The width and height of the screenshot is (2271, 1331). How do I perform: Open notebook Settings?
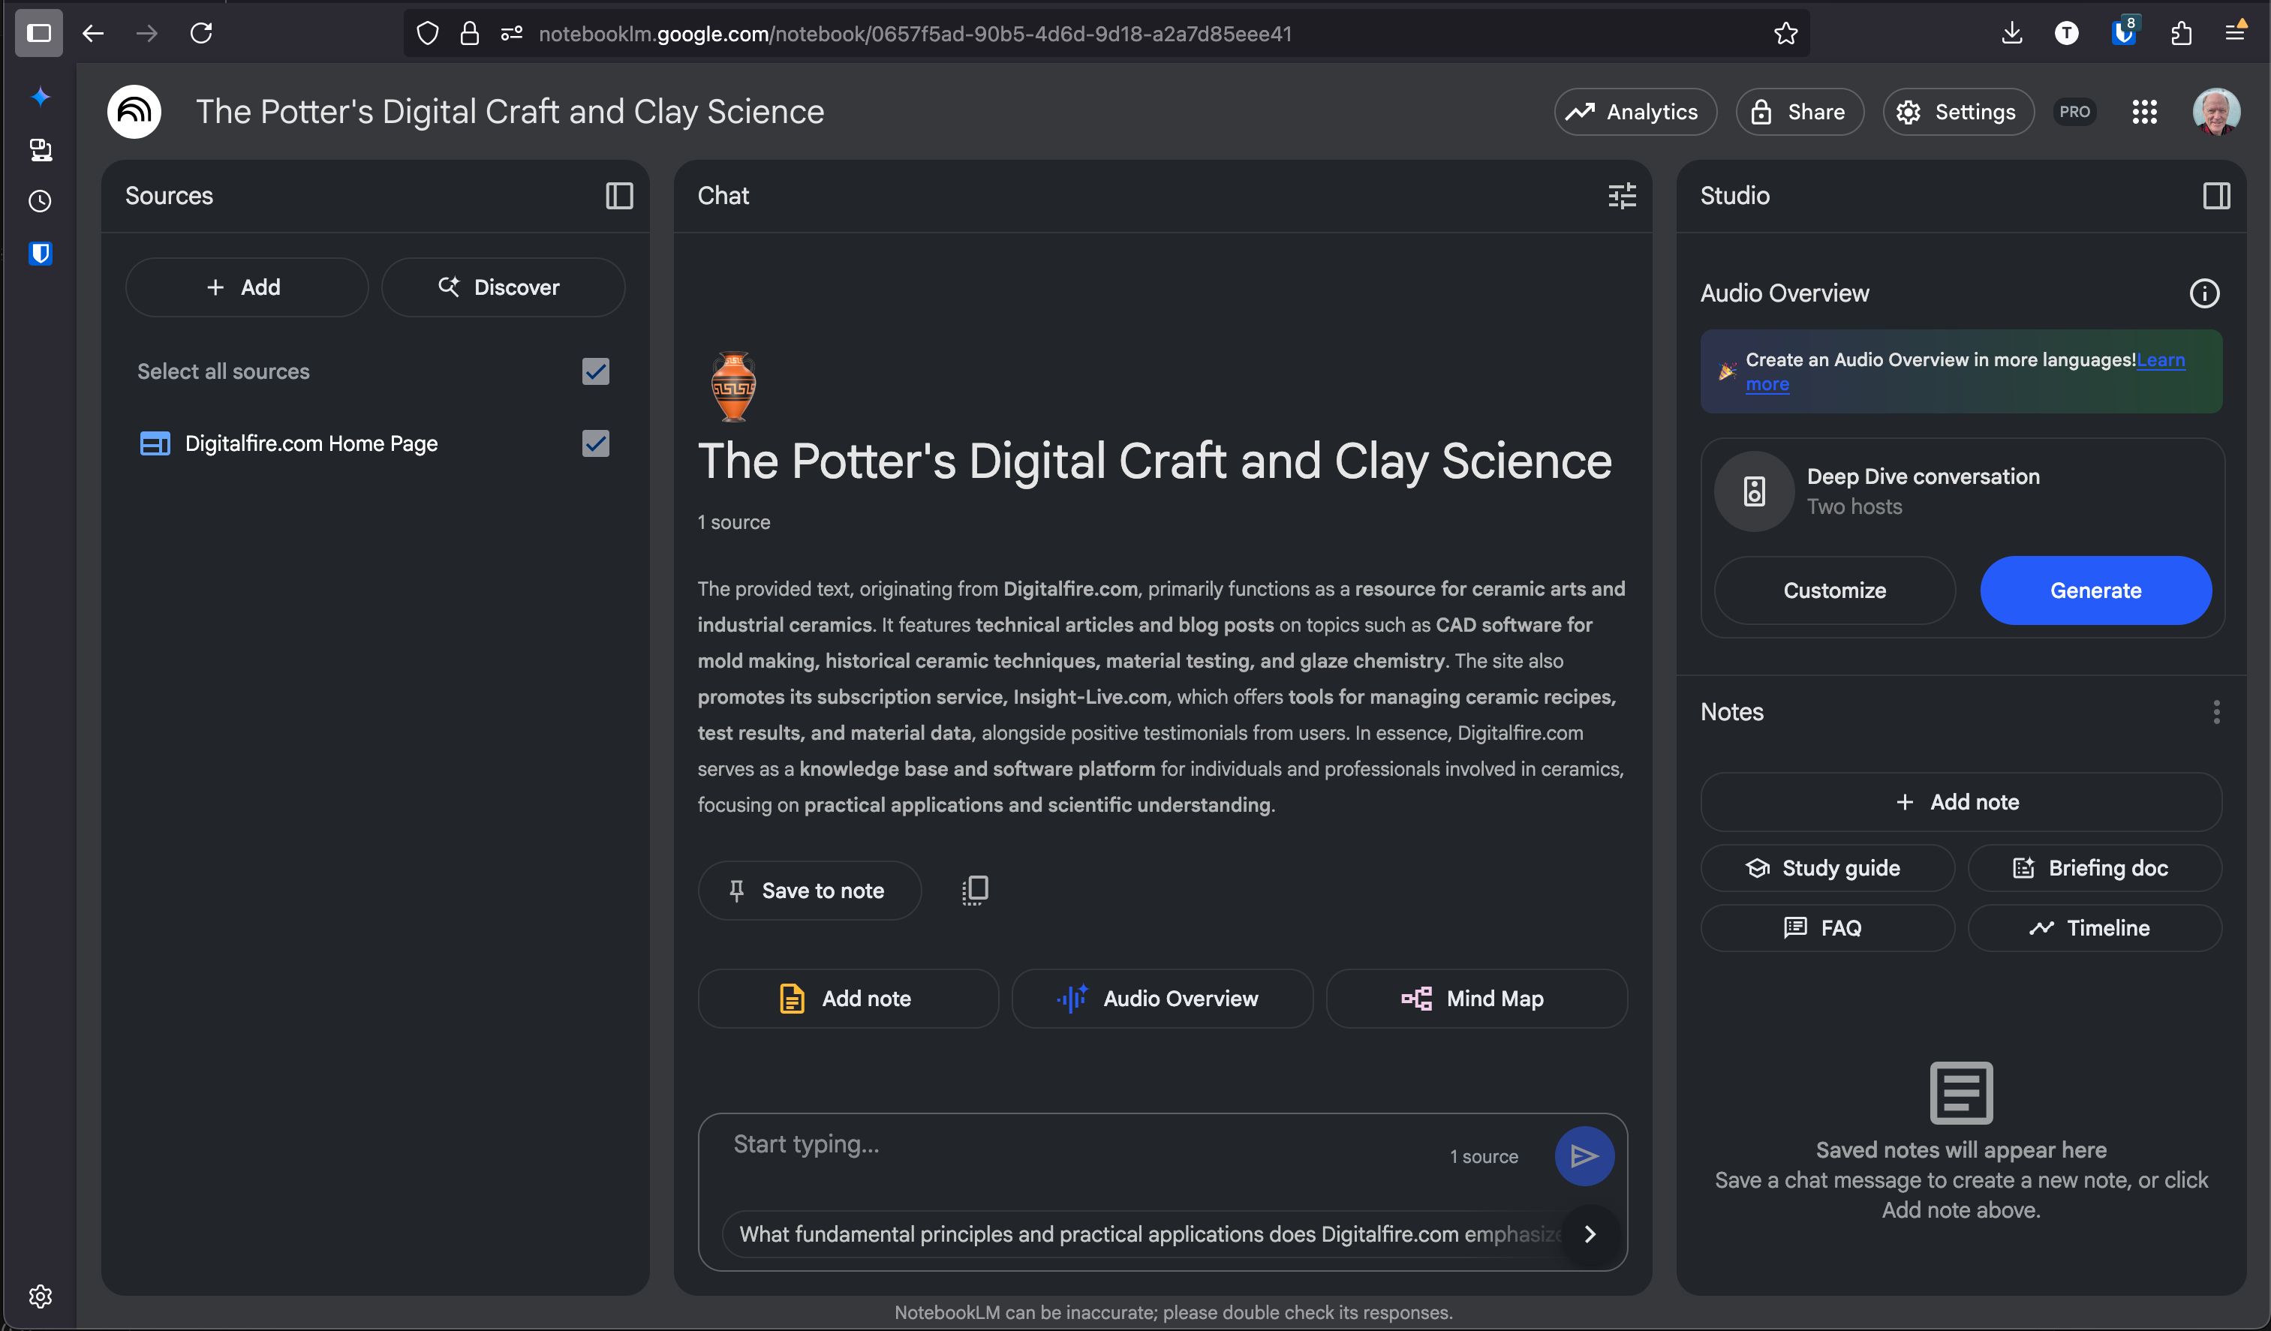(1957, 112)
